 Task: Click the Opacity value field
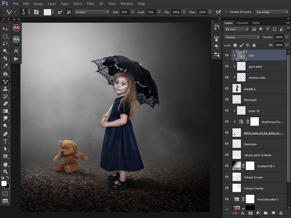click(x=279, y=37)
